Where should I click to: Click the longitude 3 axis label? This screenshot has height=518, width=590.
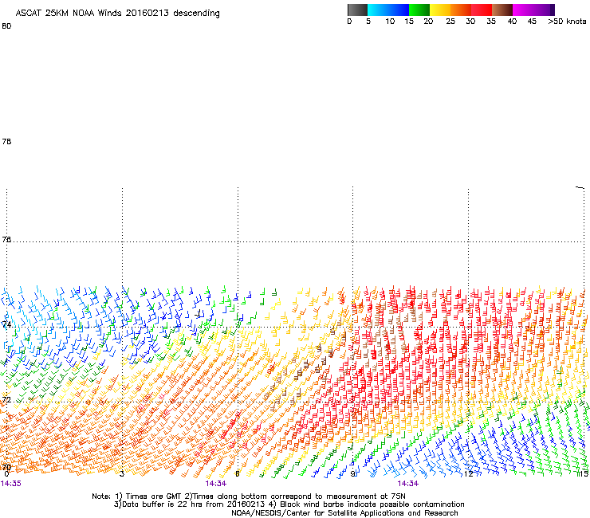tap(122, 474)
